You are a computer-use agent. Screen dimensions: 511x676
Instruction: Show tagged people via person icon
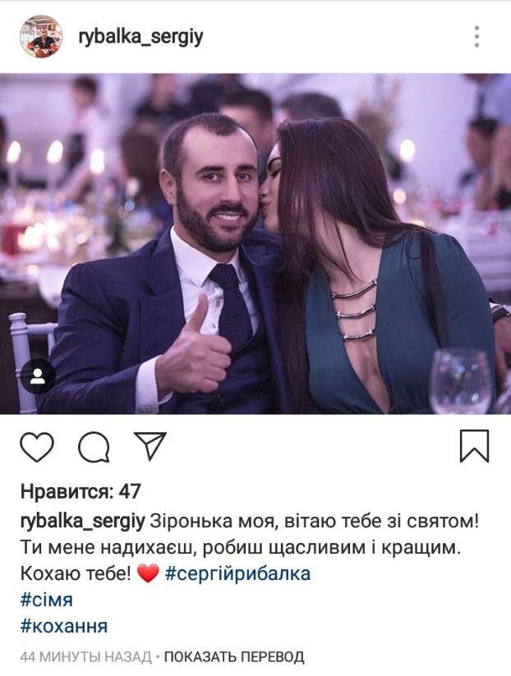pyautogui.click(x=38, y=376)
